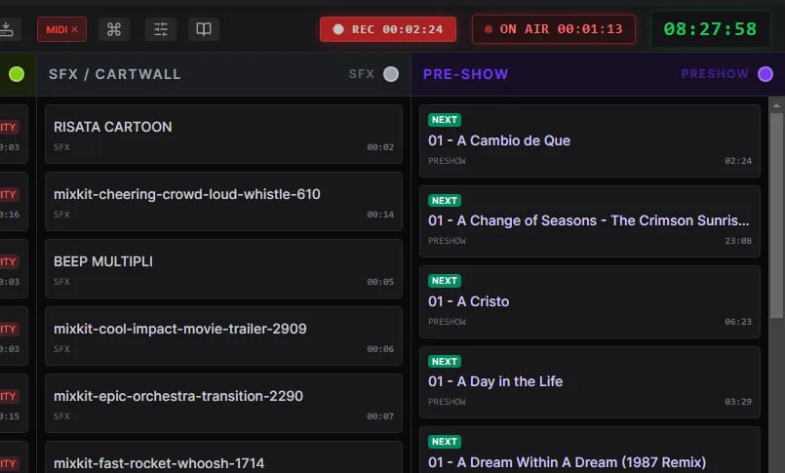The width and height of the screenshot is (785, 473).
Task: Select track 01 - A Day in the Life
Action: (x=590, y=382)
